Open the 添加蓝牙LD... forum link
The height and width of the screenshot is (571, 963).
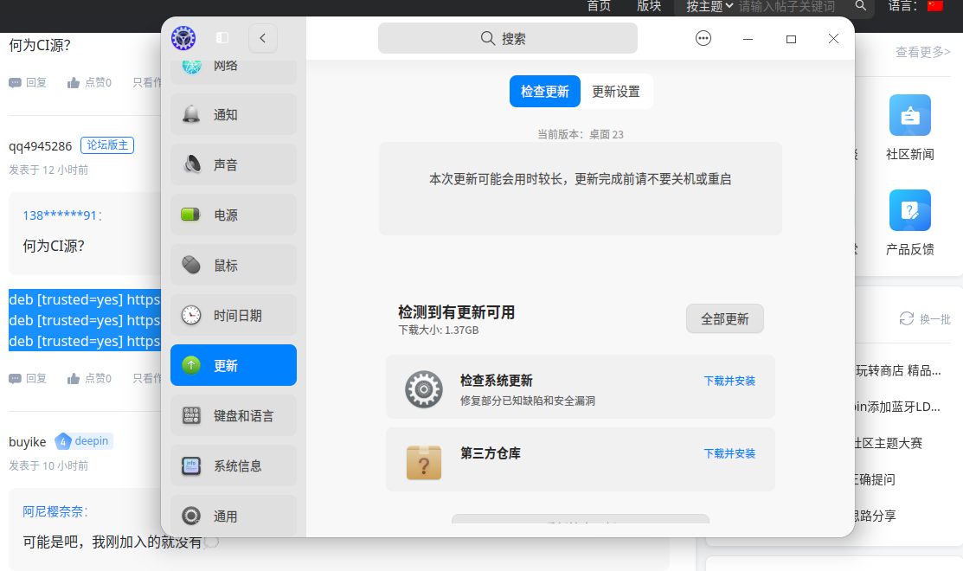click(898, 407)
